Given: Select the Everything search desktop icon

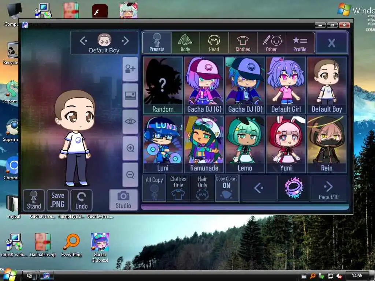Looking at the screenshot, I should 71,245.
